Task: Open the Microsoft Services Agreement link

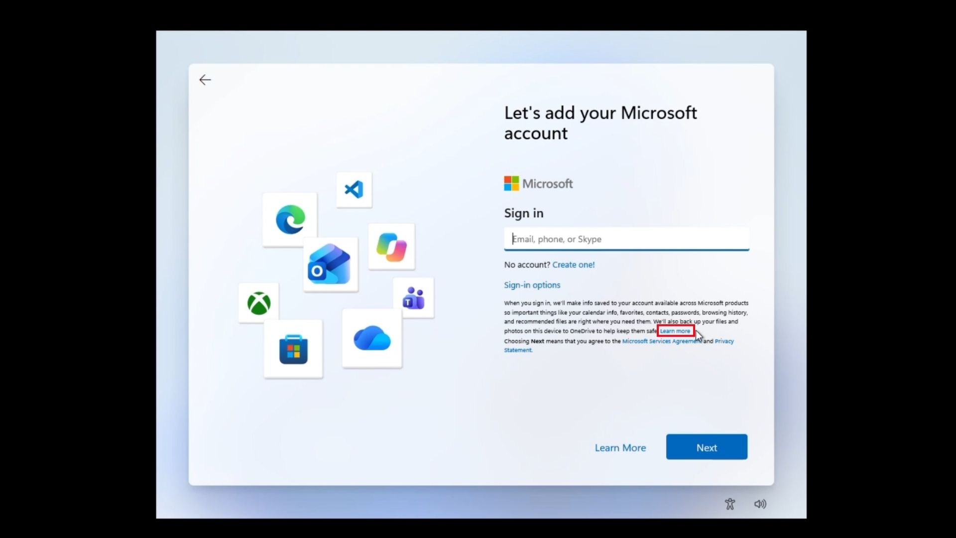Action: pyautogui.click(x=662, y=341)
